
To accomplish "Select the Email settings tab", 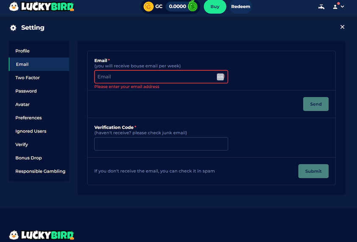I will [39, 64].
